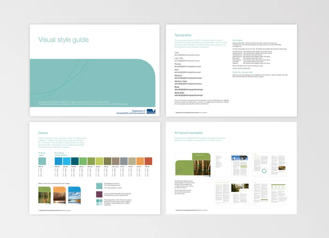Click the "Secondary colour palette" label
The image size is (329, 238).
(61, 154)
